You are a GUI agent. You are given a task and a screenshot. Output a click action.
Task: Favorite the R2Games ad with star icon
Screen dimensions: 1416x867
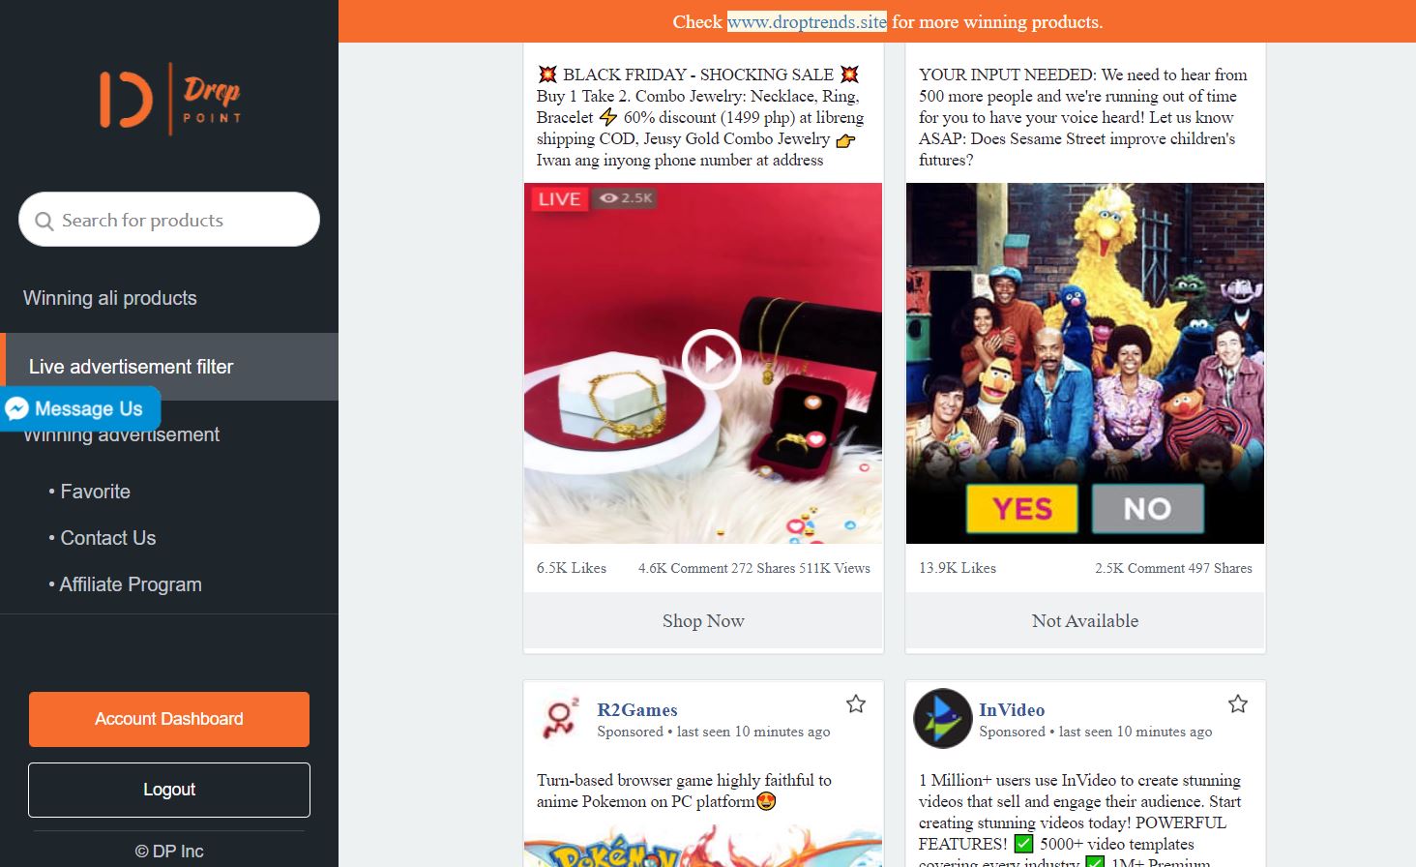(x=856, y=703)
